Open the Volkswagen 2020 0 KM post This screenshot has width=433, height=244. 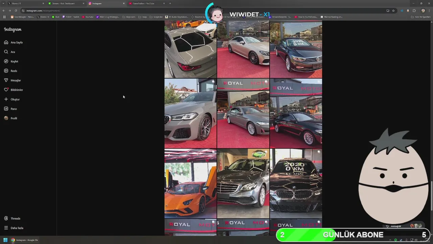[x=296, y=49]
